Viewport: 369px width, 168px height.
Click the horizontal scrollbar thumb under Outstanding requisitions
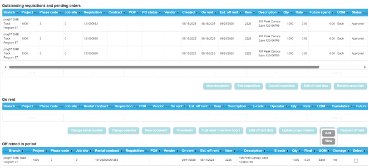point(164,67)
